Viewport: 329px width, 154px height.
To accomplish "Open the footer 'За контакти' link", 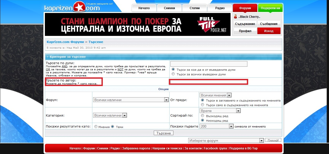I will pos(193,148).
